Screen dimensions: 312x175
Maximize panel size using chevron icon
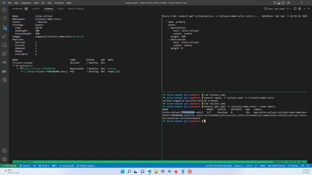pyautogui.click(x=304, y=9)
